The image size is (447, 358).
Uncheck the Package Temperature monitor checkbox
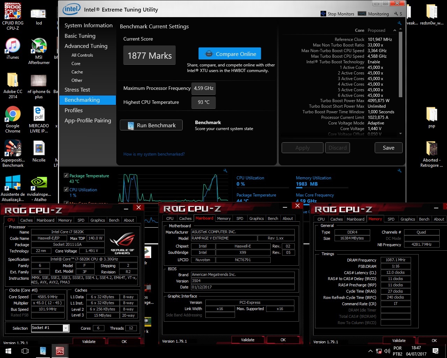tap(66, 176)
